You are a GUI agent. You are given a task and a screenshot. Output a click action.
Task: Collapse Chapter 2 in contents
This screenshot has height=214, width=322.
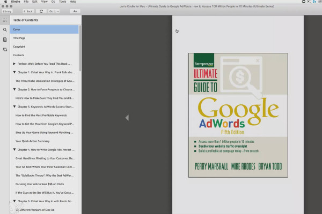(14, 89)
